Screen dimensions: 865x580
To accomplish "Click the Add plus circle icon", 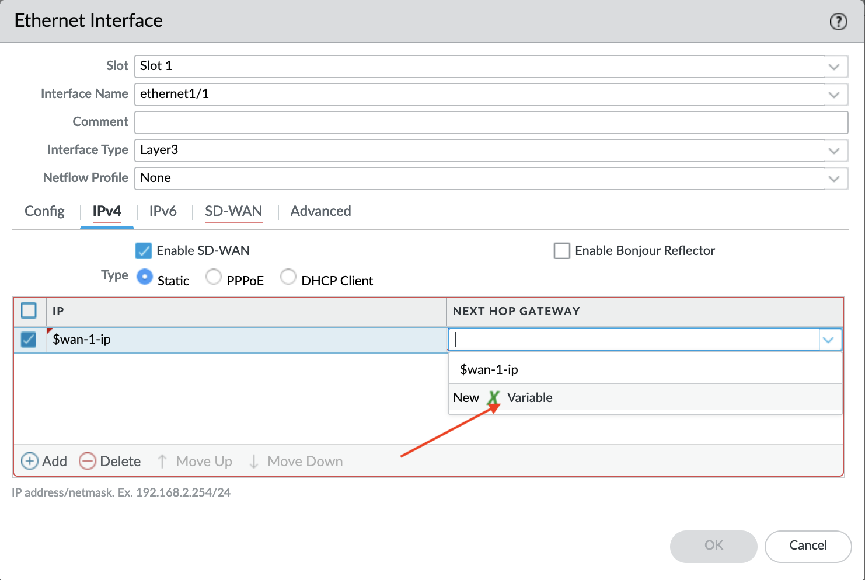I will pos(29,461).
